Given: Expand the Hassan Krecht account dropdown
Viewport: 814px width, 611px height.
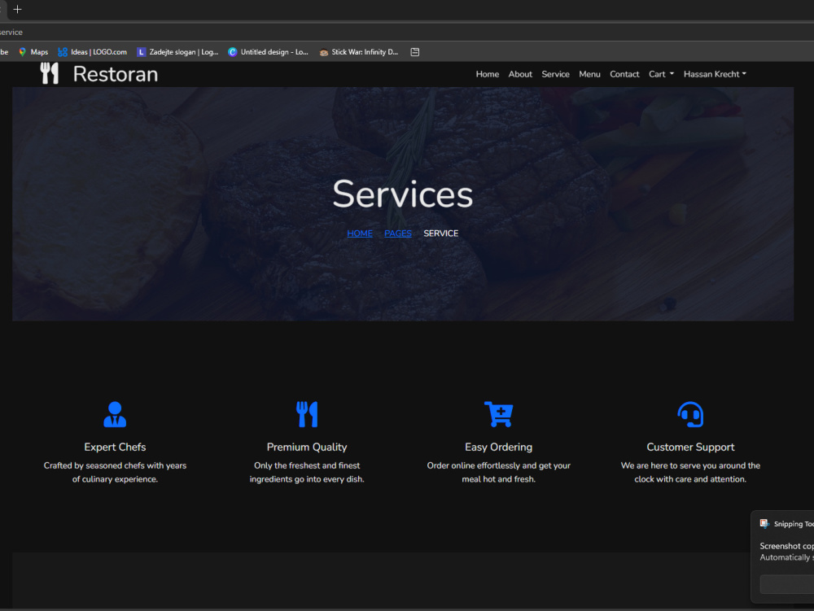Looking at the screenshot, I should tap(715, 74).
